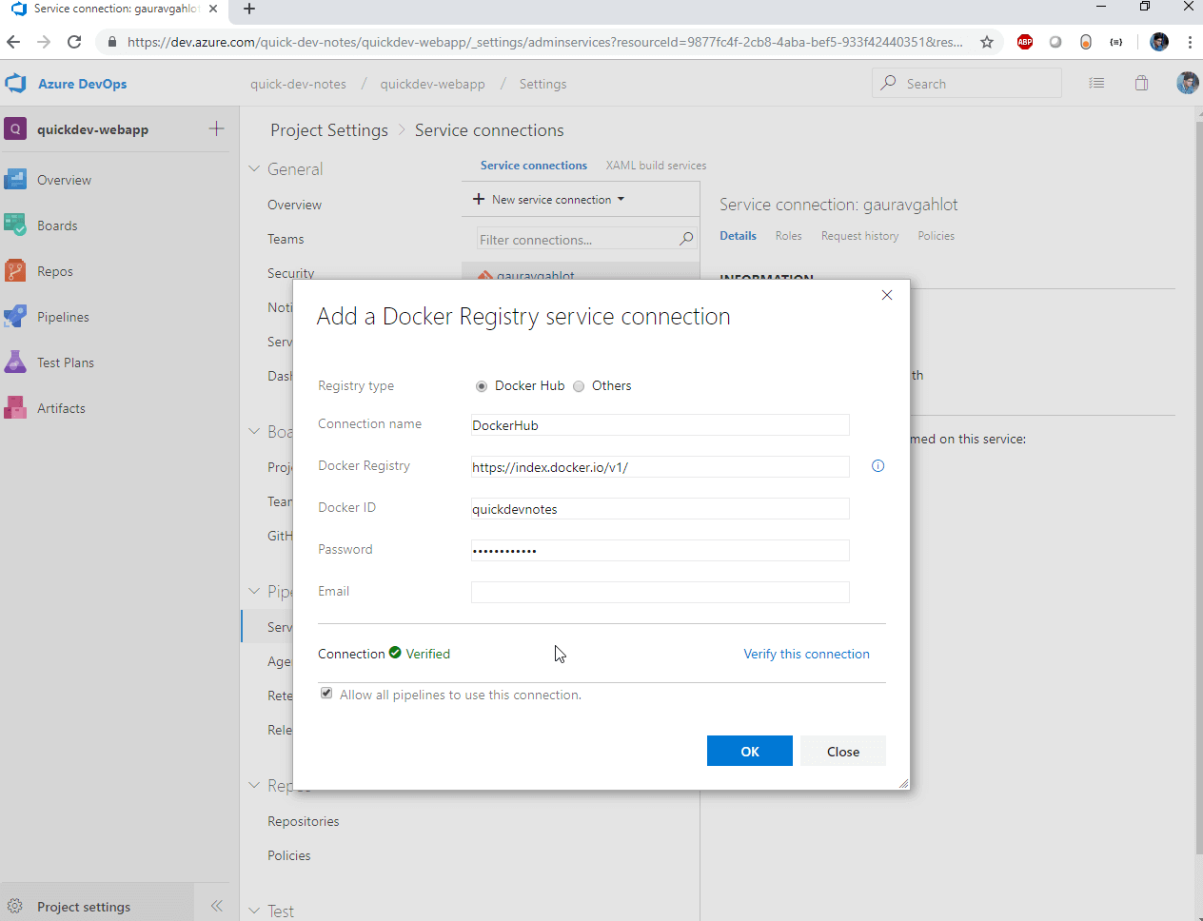
Task: Click the Azure DevOps logo icon
Action: pyautogui.click(x=16, y=84)
